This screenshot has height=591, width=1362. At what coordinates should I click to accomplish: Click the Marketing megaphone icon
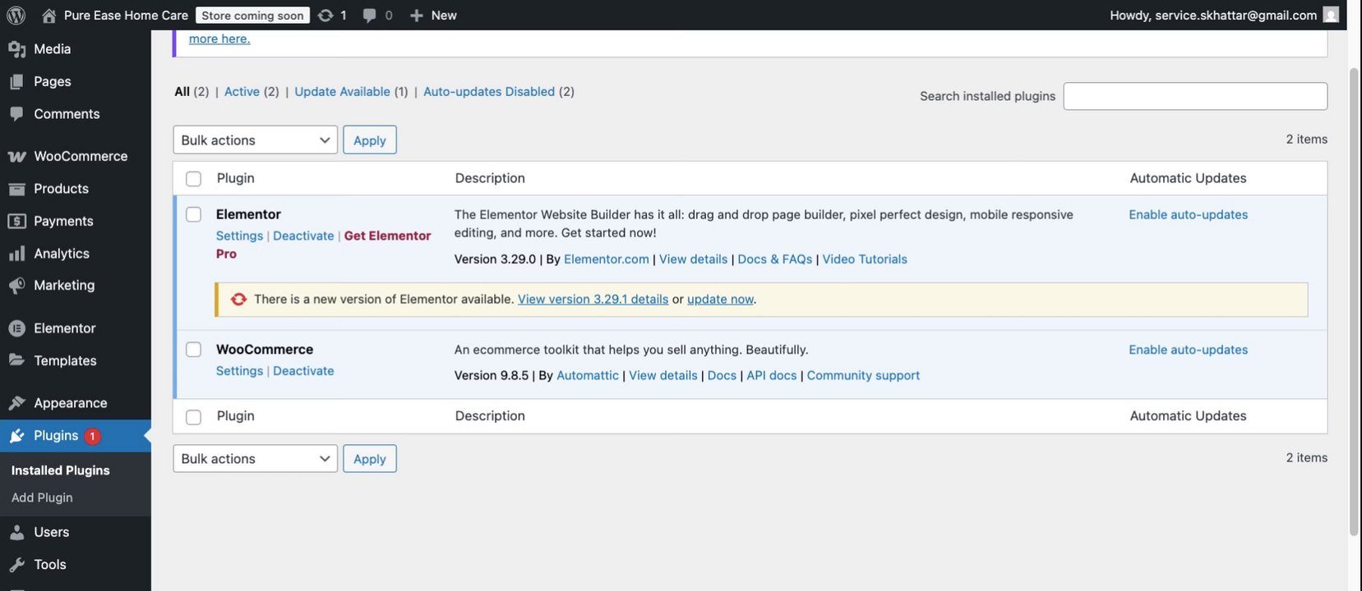click(x=16, y=286)
